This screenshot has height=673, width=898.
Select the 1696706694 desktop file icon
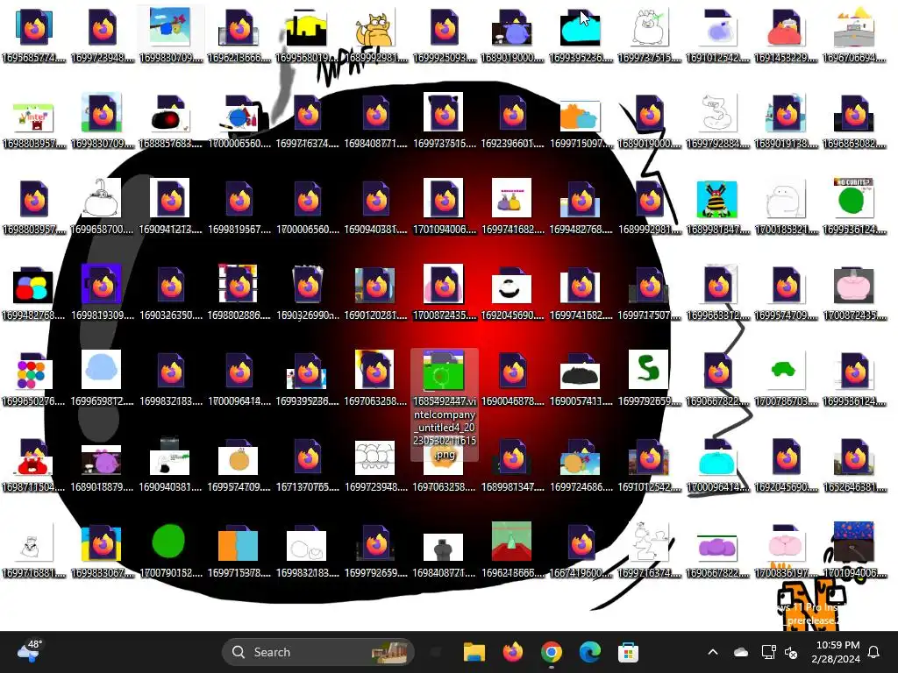(x=854, y=35)
